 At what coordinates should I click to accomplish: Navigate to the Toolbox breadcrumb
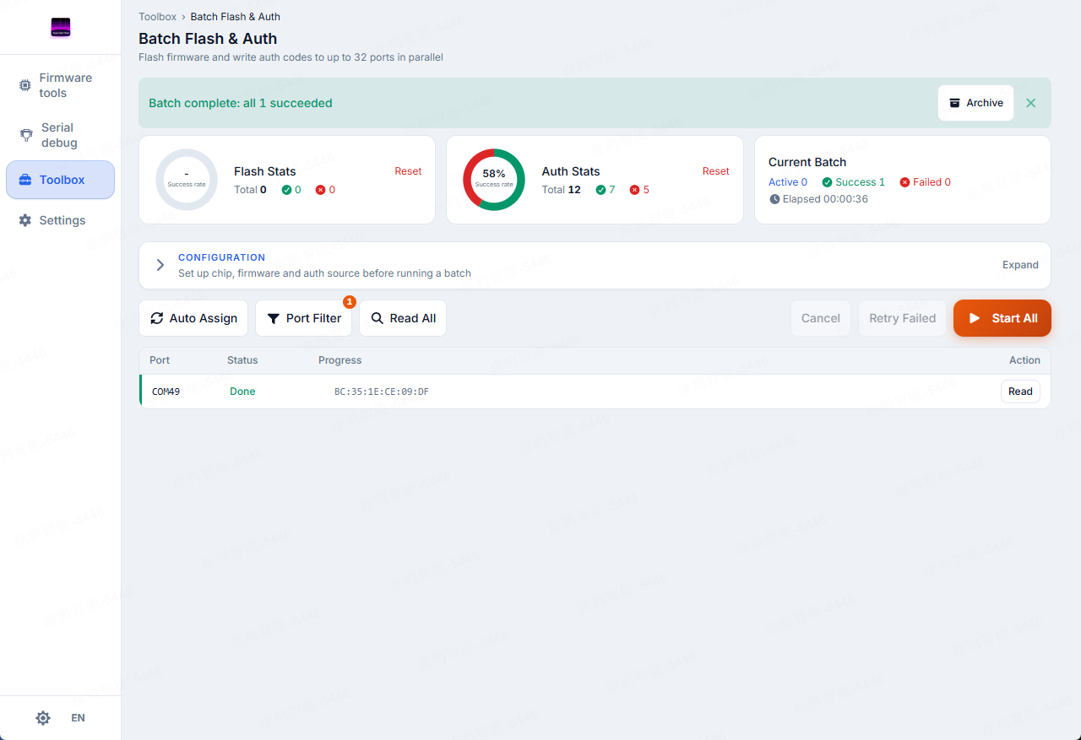(157, 17)
